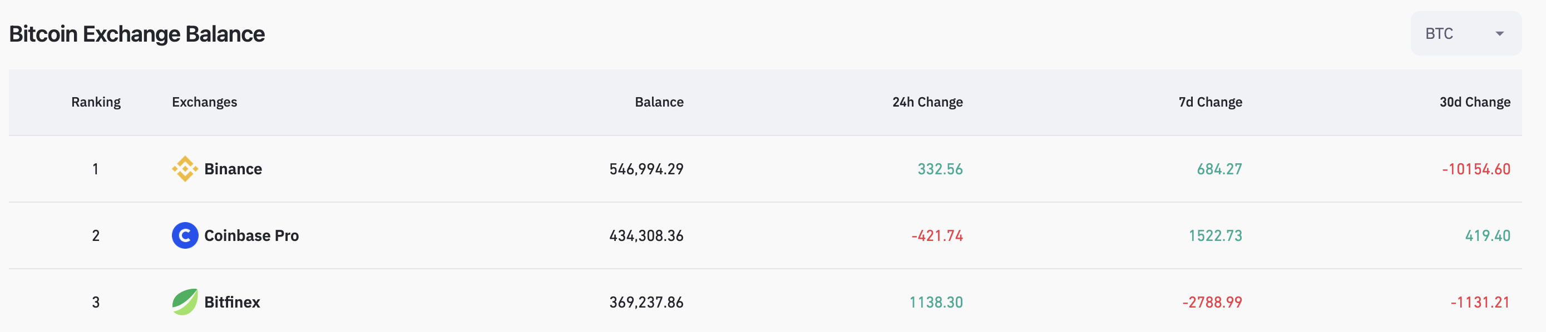Sort by the 24h Change column header

pyautogui.click(x=927, y=103)
